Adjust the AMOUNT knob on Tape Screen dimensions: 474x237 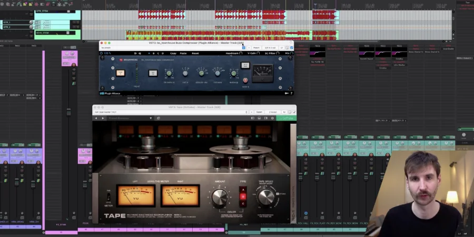pos(220,197)
